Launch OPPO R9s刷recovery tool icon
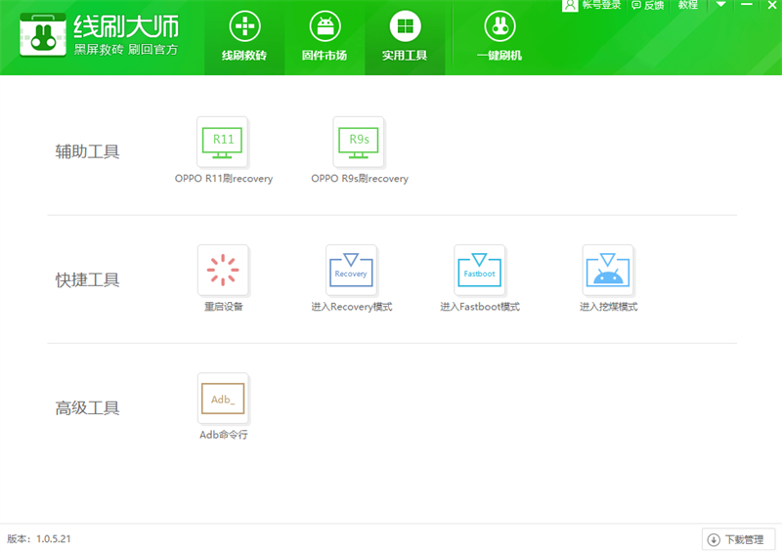 pyautogui.click(x=359, y=142)
